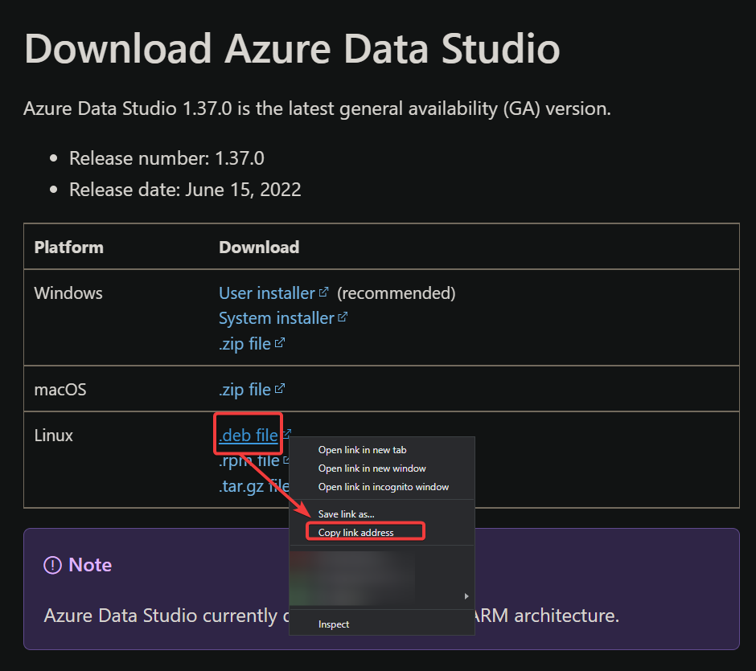Click the Linux .rpm file link
Screen dimensions: 756x671
tap(249, 460)
